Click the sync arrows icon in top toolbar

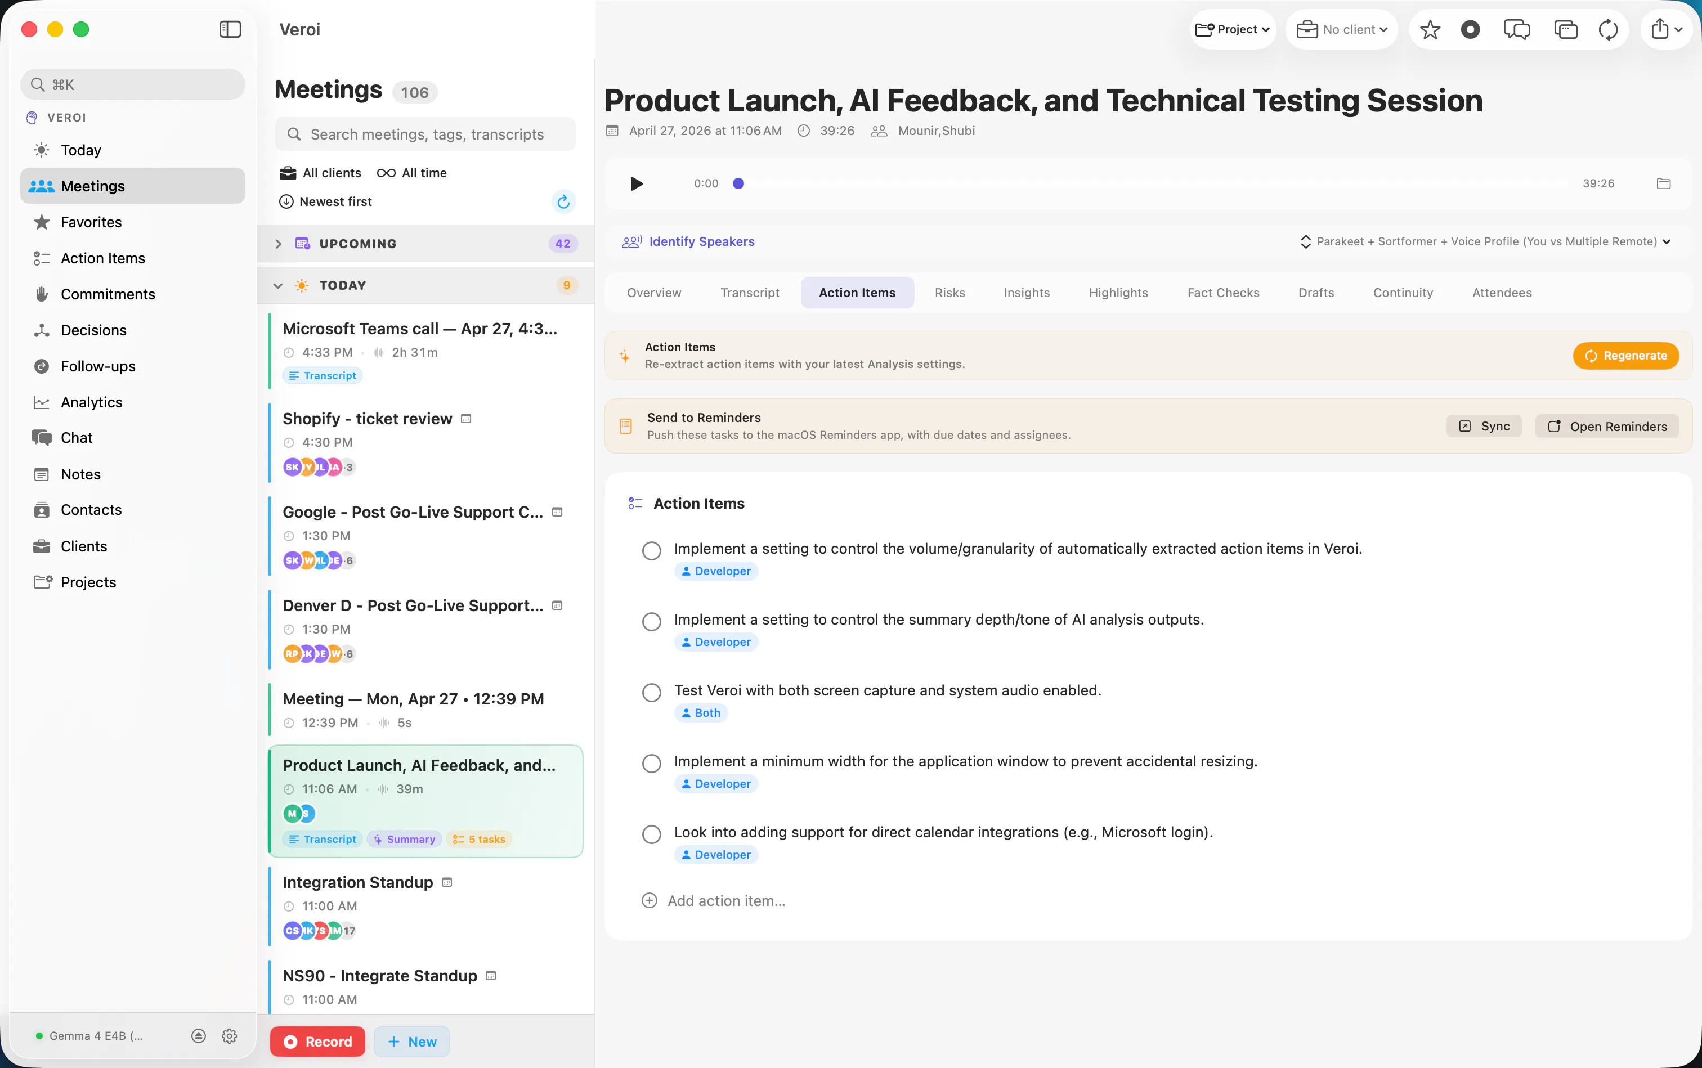pyautogui.click(x=1608, y=29)
